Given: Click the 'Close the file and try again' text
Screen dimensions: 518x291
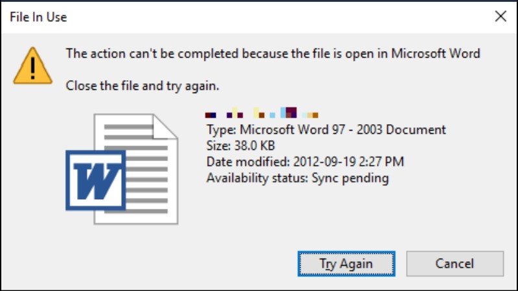Looking at the screenshot, I should tap(142, 86).
